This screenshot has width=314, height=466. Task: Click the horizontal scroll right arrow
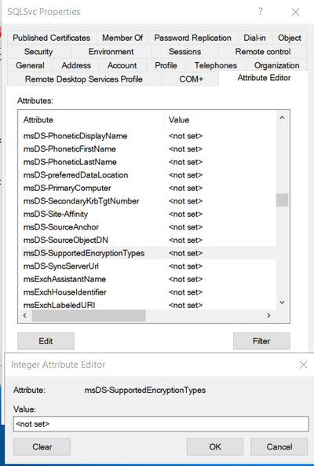268,315
